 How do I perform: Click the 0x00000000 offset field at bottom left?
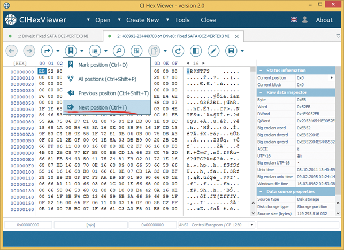[28, 225]
